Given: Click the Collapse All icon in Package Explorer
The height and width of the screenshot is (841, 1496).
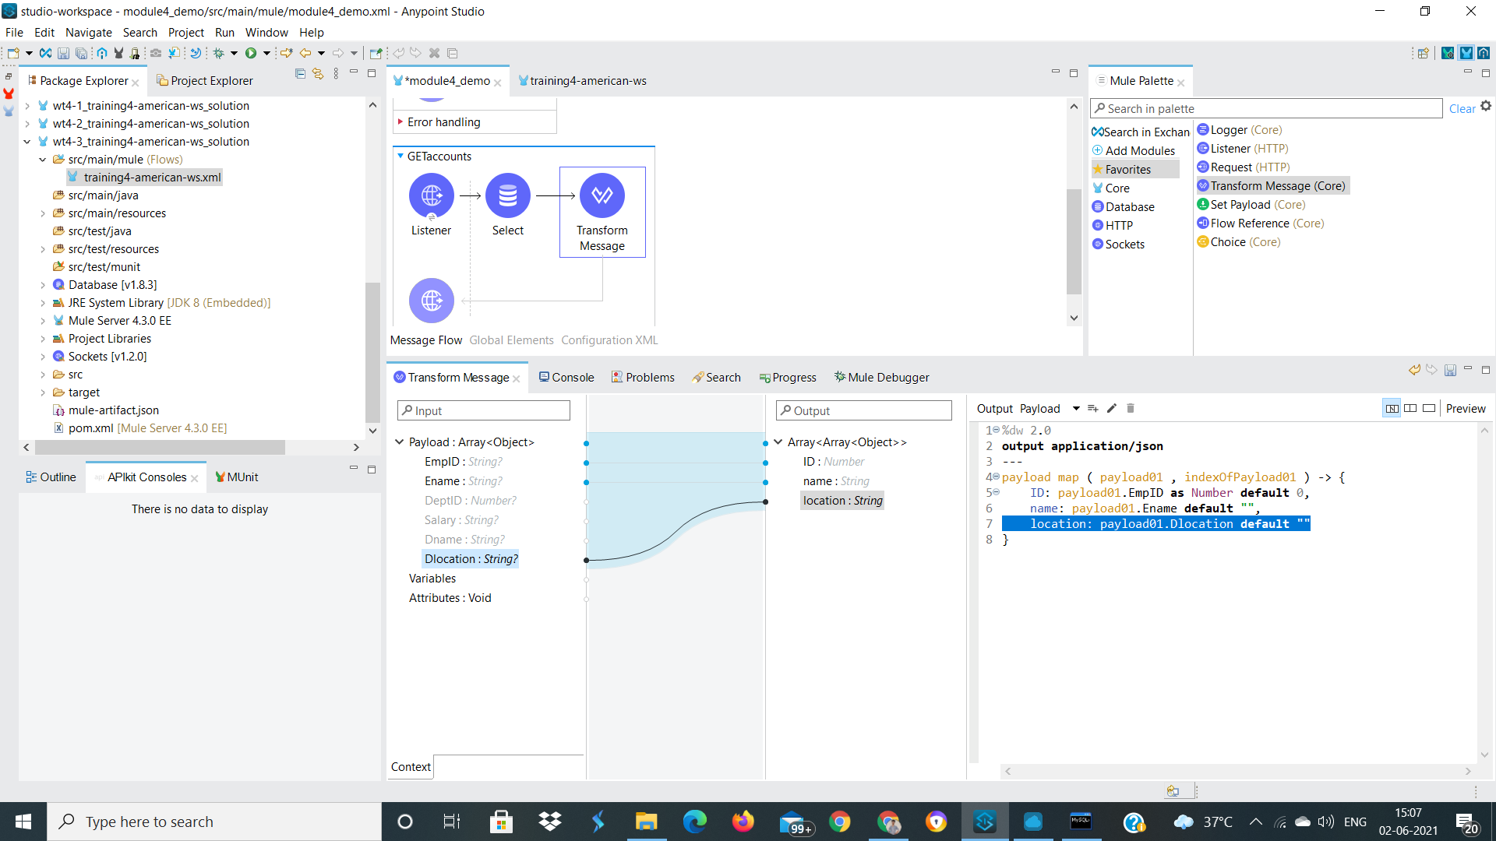Looking at the screenshot, I should pos(300,74).
